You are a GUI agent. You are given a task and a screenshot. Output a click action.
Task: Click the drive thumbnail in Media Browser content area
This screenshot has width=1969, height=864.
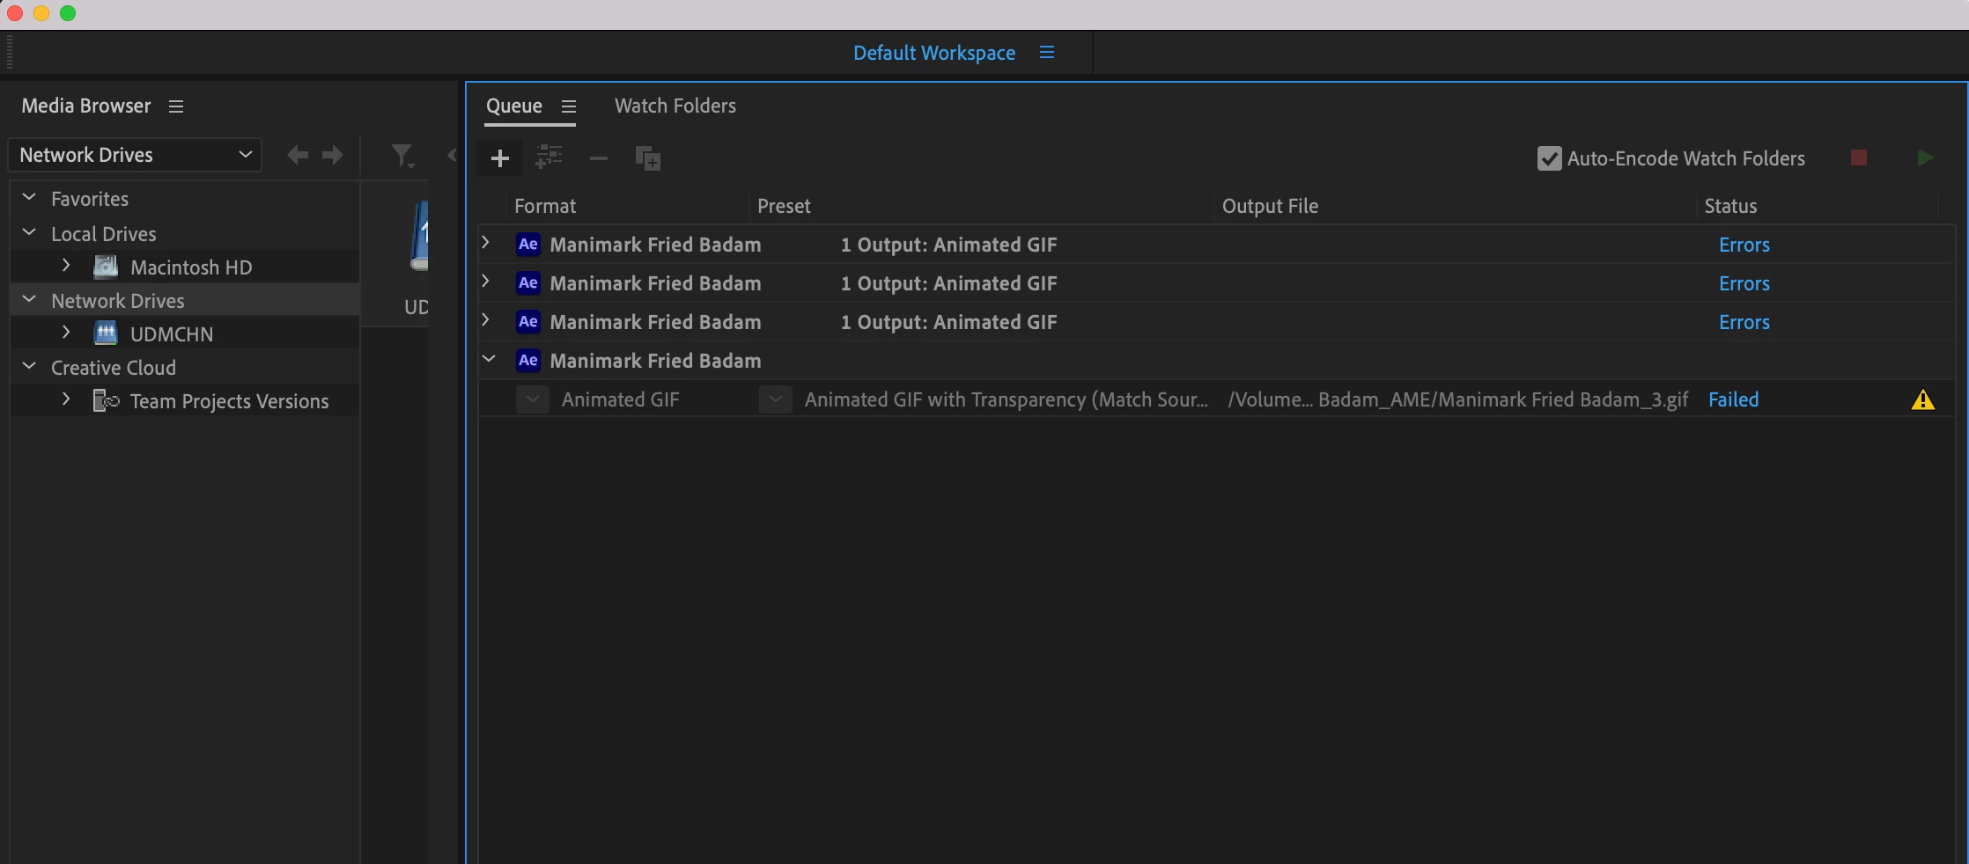(419, 236)
